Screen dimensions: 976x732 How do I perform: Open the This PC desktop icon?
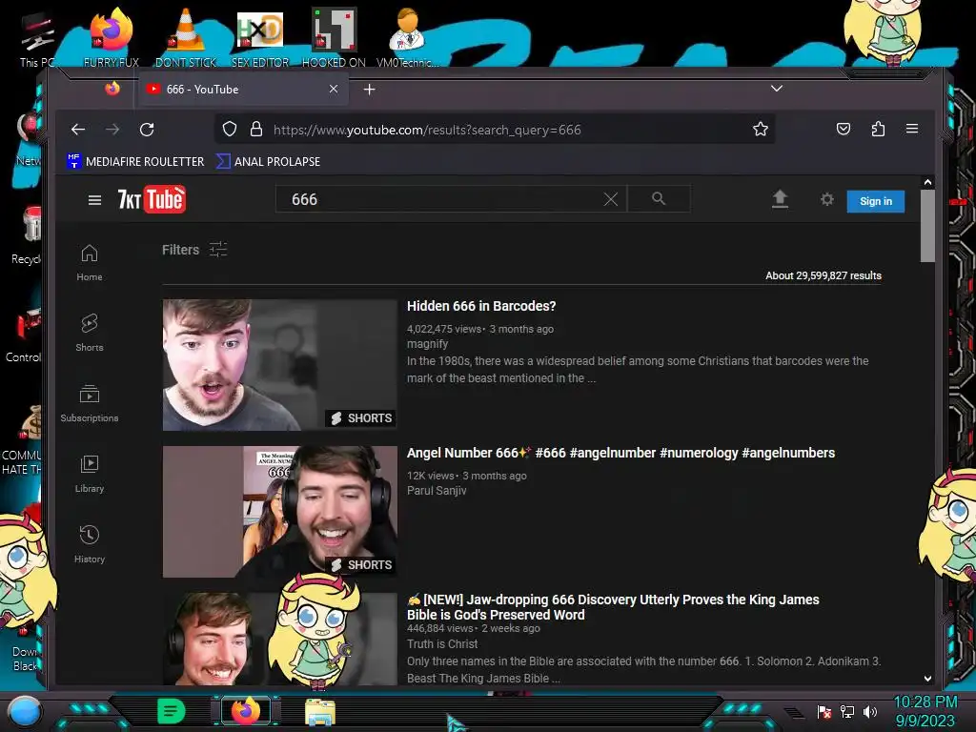(37, 40)
